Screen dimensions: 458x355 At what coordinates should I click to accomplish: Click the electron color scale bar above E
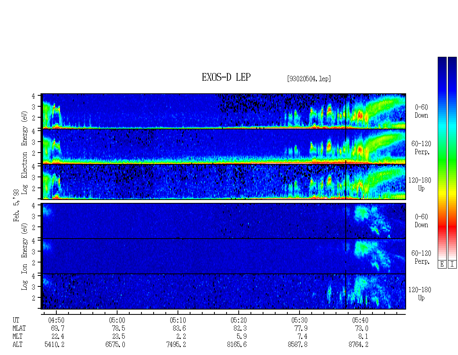coord(442,158)
